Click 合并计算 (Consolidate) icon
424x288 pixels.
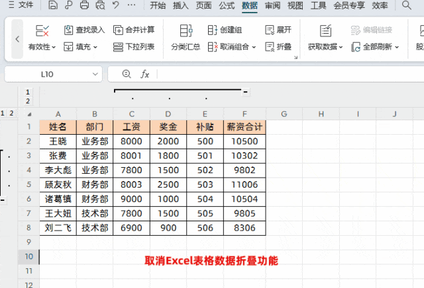tap(119, 30)
